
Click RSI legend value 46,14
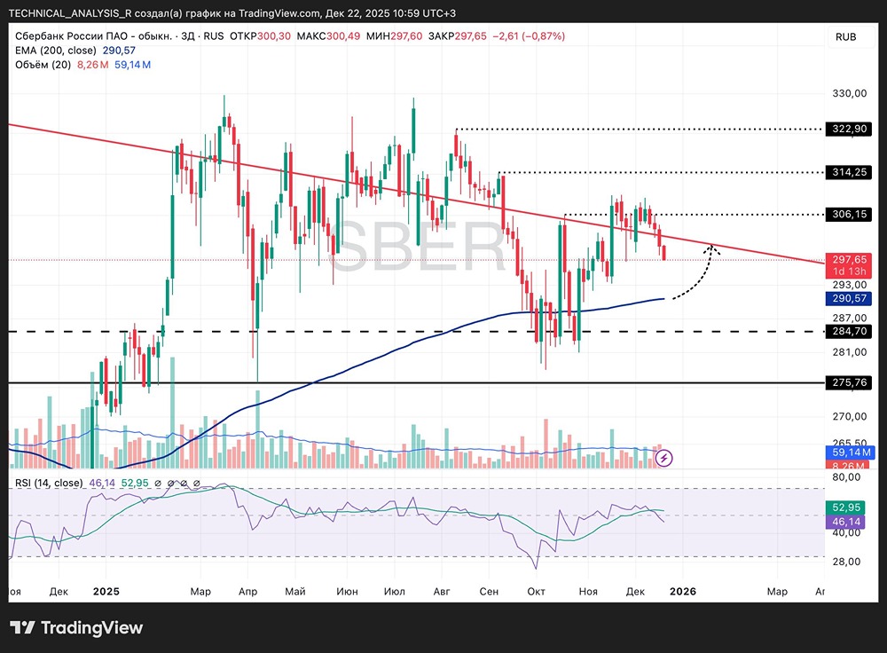102,484
